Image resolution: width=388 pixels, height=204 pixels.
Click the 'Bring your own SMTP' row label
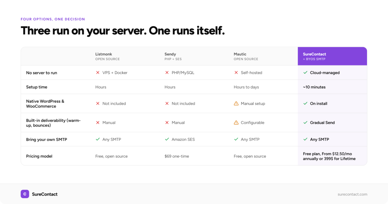(47, 139)
